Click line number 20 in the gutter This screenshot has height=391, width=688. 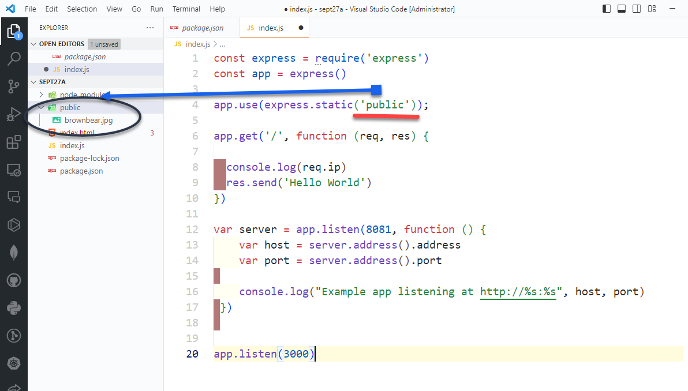(192, 354)
